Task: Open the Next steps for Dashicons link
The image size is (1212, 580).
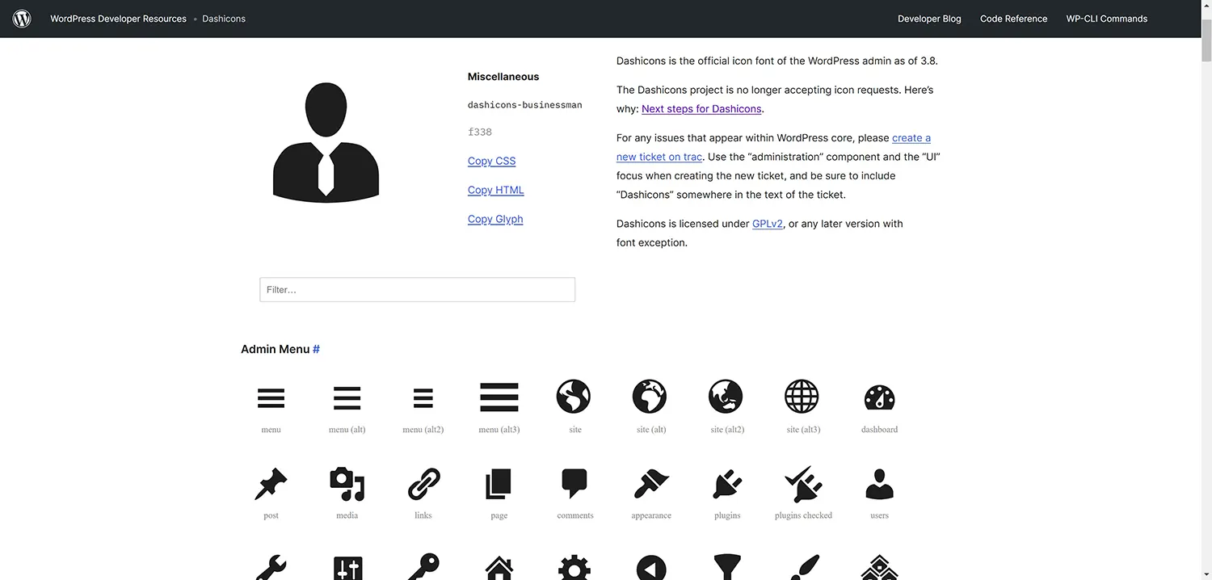Action: (701, 108)
